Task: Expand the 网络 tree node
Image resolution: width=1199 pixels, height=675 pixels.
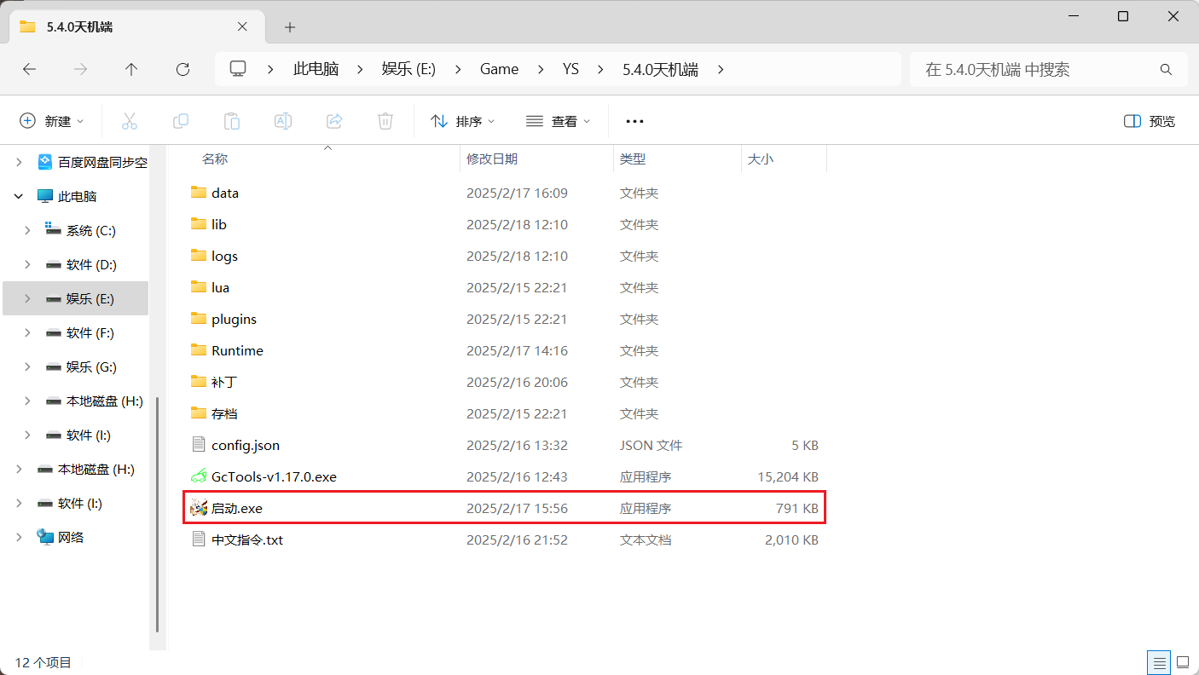Action: [x=19, y=537]
